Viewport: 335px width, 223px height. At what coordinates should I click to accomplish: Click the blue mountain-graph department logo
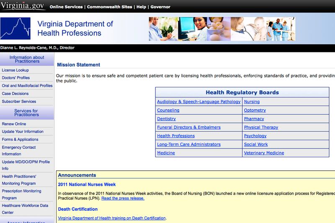(15, 28)
